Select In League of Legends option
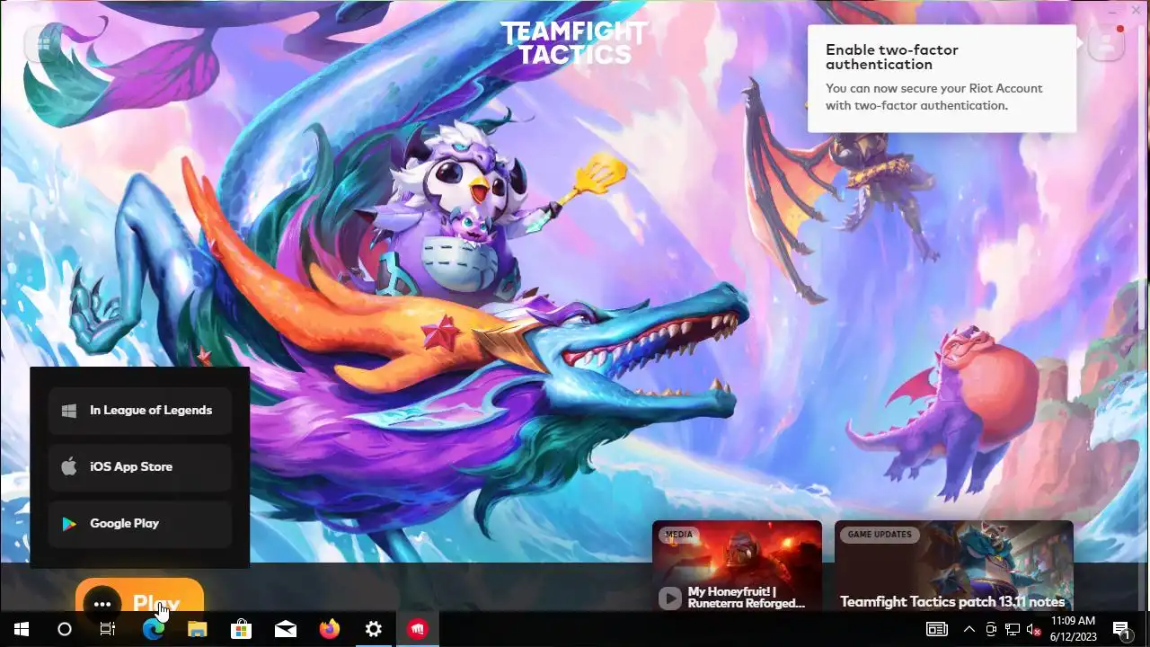 [x=140, y=411]
